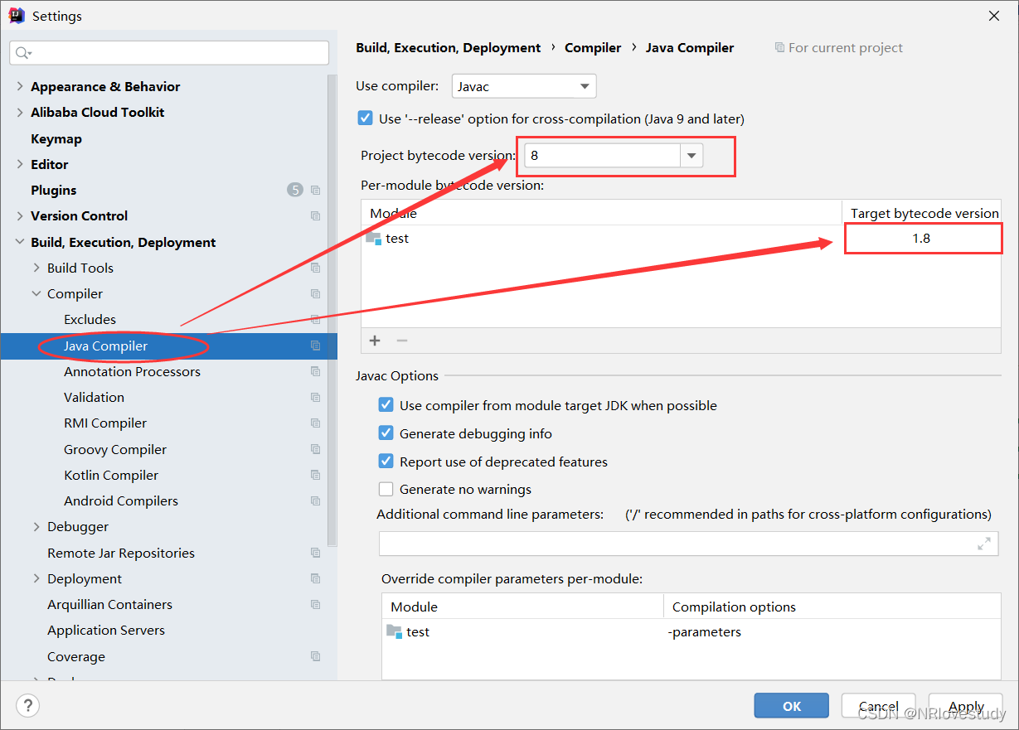Collapse Build, Execution, Deployment section
This screenshot has width=1019, height=730.
[x=20, y=242]
